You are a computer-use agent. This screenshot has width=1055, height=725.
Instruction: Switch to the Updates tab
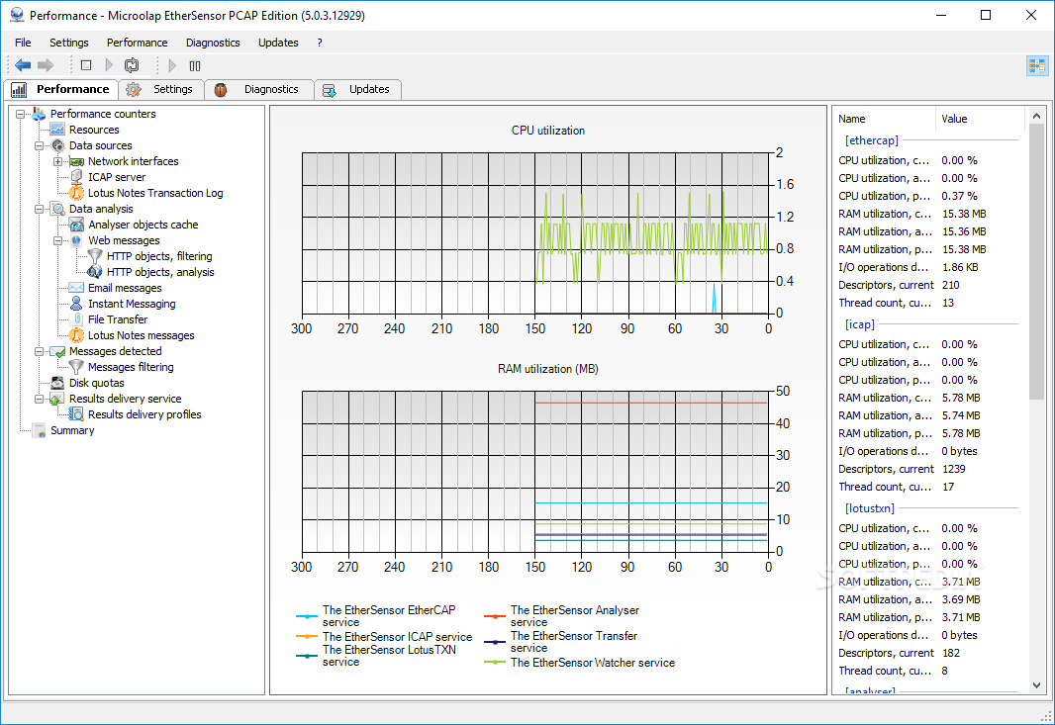(358, 89)
